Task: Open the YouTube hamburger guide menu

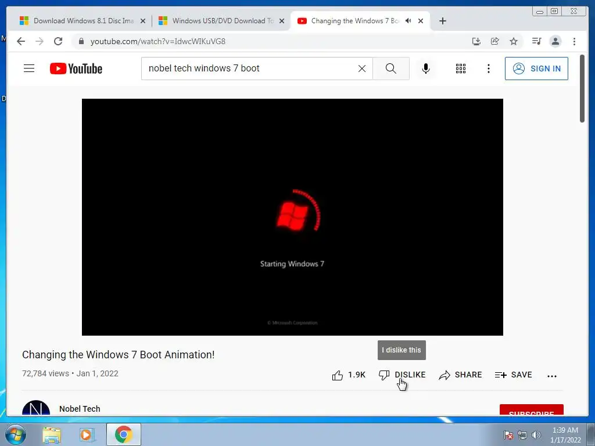Action: [29, 69]
